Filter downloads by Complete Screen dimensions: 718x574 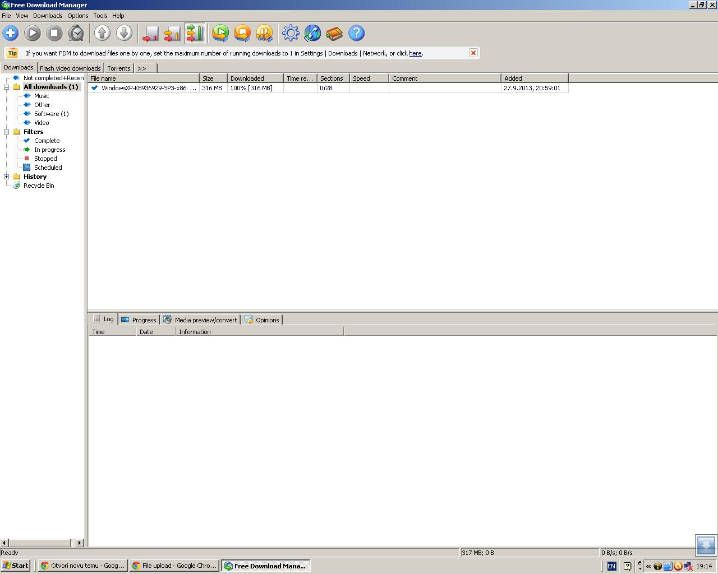(47, 141)
